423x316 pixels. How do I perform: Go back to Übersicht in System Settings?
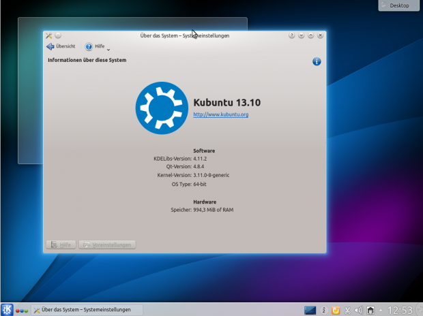[x=61, y=46]
